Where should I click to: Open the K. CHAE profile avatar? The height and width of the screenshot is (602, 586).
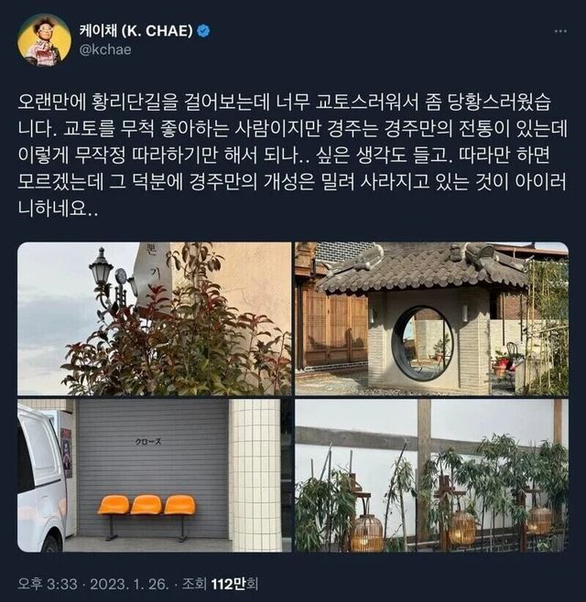[x=45, y=40]
